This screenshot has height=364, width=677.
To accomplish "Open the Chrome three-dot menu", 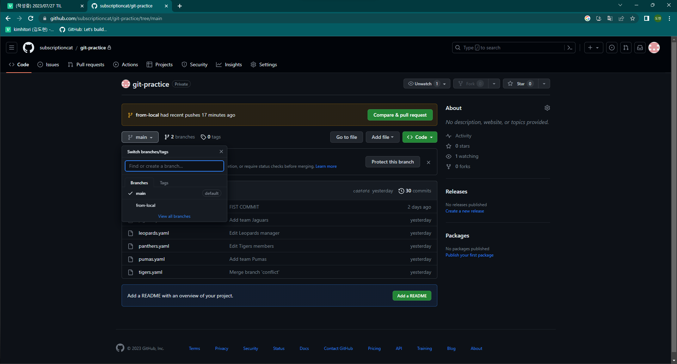I will (669, 18).
